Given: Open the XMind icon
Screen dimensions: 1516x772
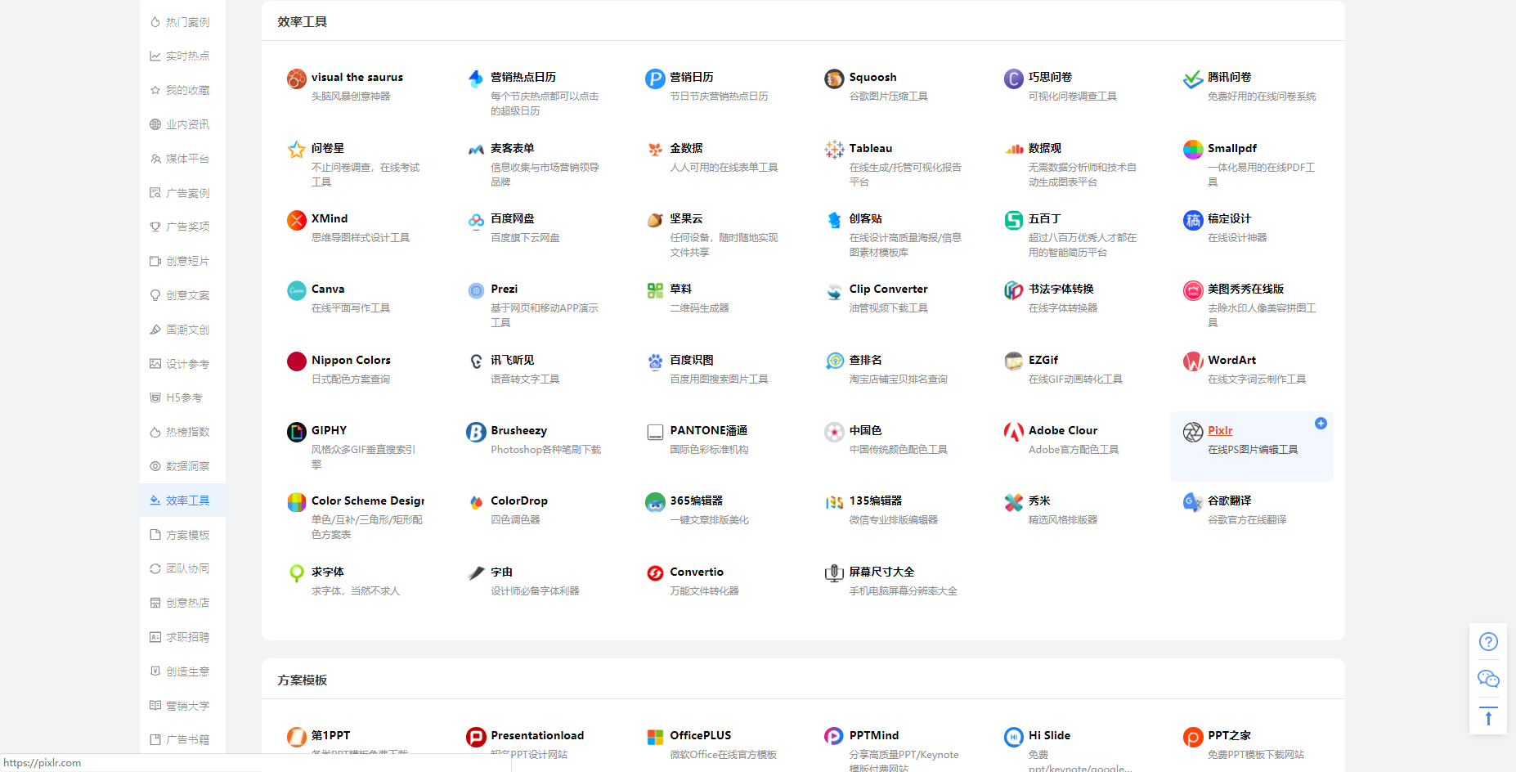Looking at the screenshot, I should (297, 220).
